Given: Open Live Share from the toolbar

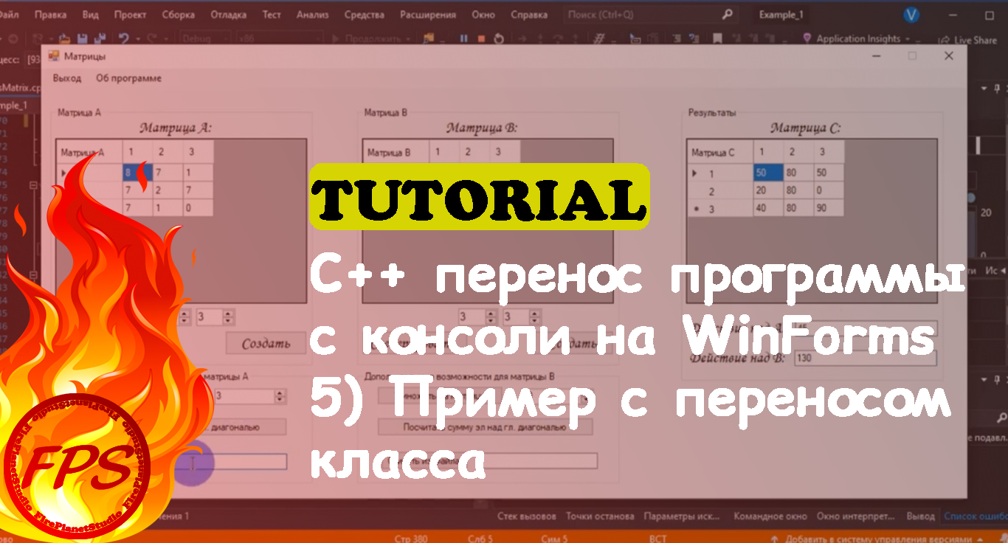Looking at the screenshot, I should [968, 40].
